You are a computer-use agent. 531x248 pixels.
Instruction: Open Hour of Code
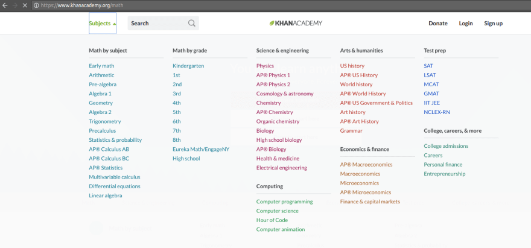click(x=272, y=220)
